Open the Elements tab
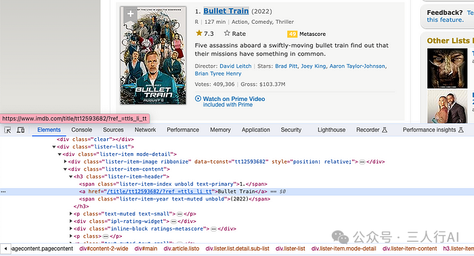 pos(49,130)
